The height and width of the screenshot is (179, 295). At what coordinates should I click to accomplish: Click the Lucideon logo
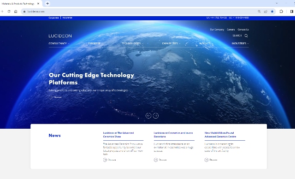(60, 36)
